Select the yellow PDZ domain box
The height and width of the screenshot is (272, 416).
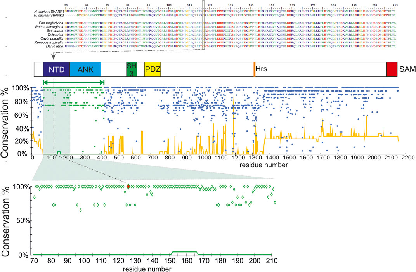click(153, 69)
